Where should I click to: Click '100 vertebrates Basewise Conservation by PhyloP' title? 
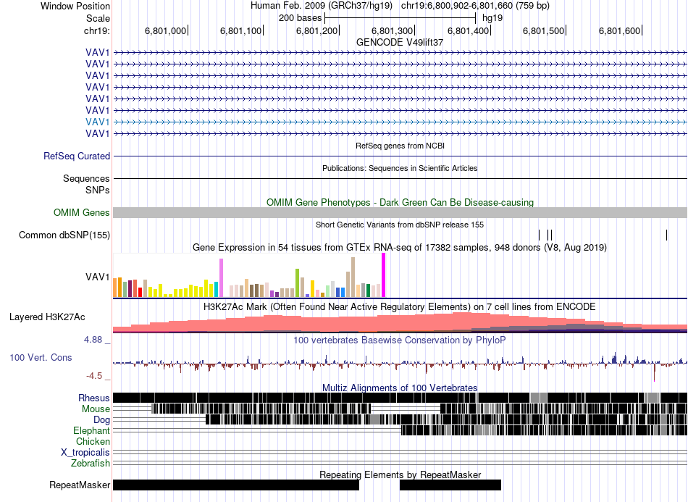[400, 340]
